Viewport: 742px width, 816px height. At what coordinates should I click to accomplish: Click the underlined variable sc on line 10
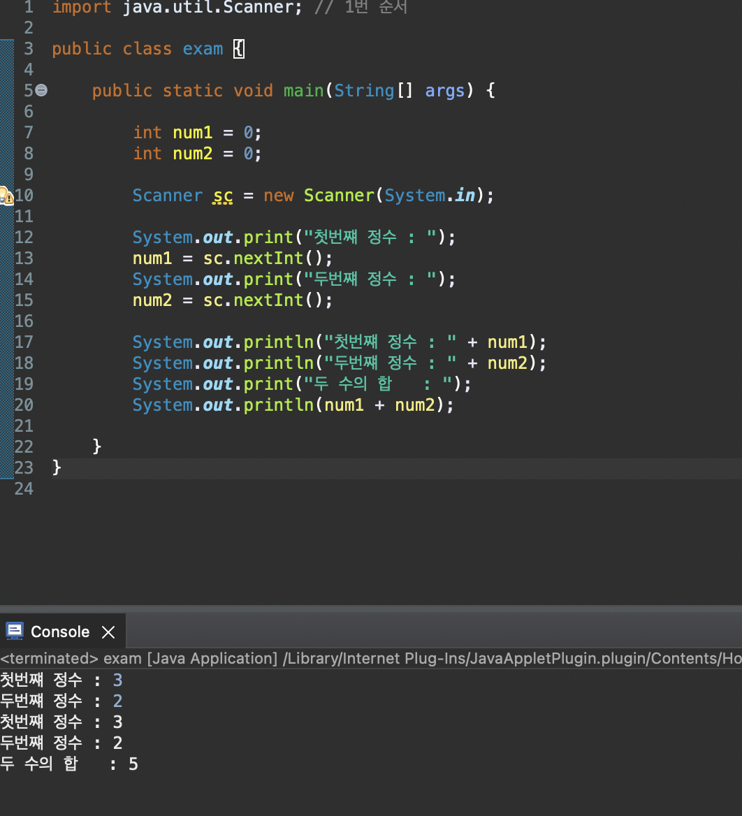click(223, 196)
